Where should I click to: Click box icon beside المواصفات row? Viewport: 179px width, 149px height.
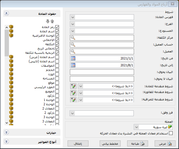tap(11, 65)
